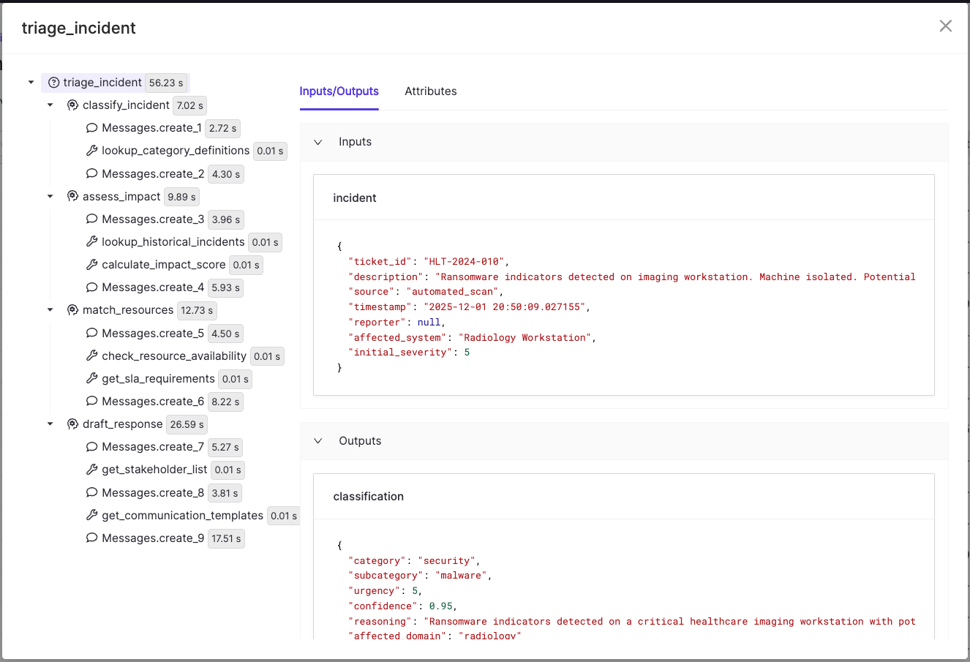Click the agent icon next to classify_incident
This screenshot has width=970, height=662.
coord(72,105)
